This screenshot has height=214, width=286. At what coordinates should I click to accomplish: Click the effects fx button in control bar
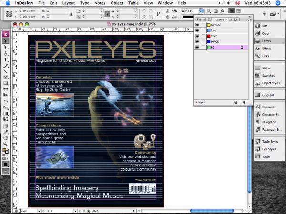tap(222, 11)
